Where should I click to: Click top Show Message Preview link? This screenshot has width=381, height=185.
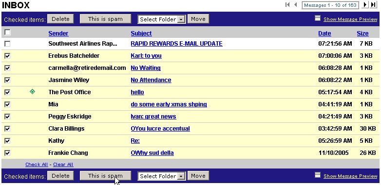point(350,19)
